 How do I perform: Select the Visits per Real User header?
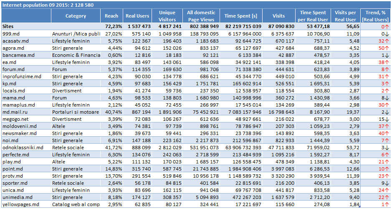coord(346,16)
